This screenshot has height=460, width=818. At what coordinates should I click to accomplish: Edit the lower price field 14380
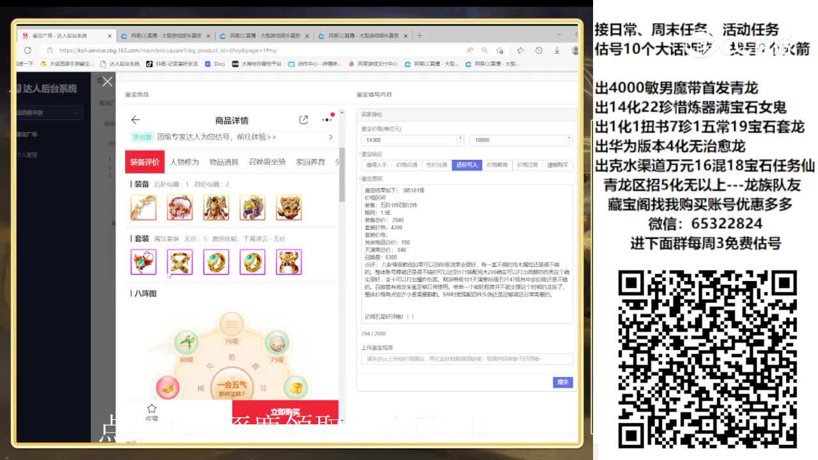point(409,140)
